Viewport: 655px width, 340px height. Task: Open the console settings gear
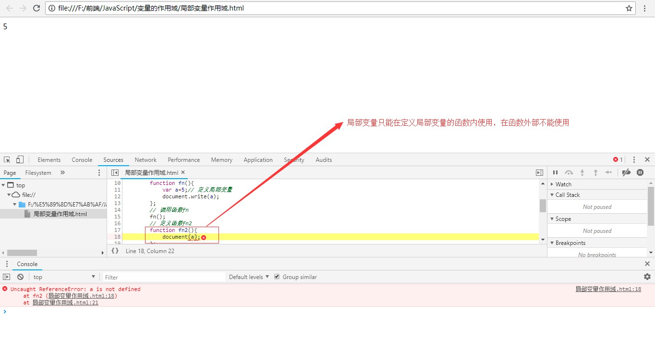point(647,277)
